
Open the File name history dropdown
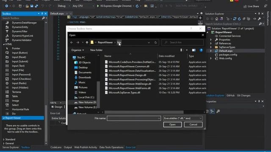(x=159, y=118)
